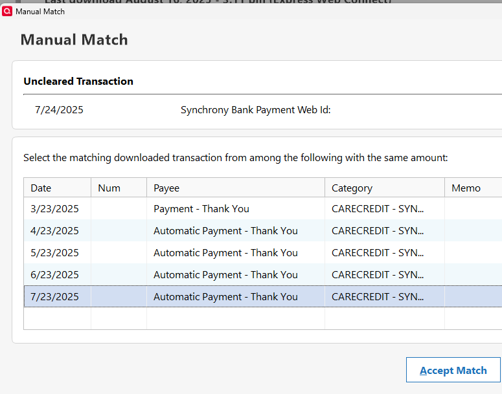Select the 4/23/2025 Automatic Payment row
The height and width of the screenshot is (394, 502).
point(225,231)
